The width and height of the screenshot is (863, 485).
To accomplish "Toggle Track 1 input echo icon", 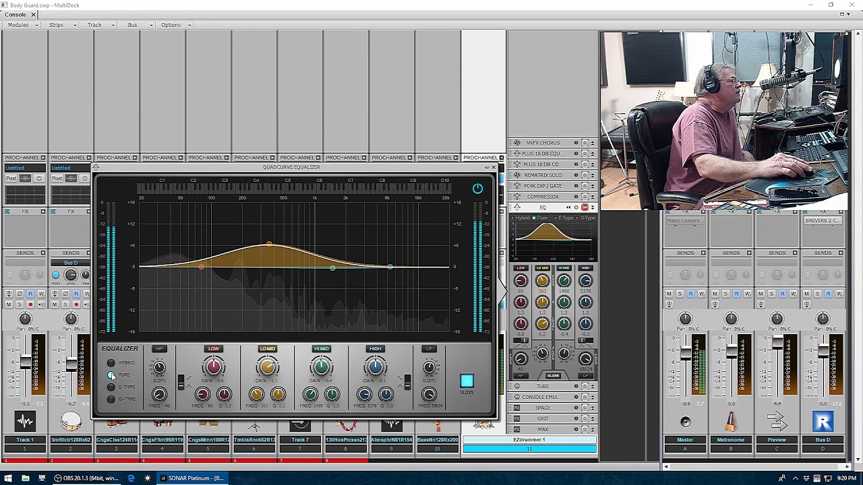I will coord(41,304).
